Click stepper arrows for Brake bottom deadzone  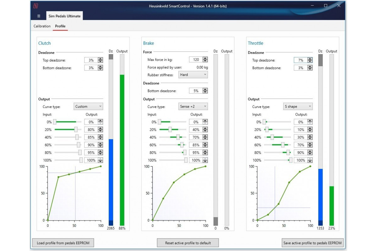205,91
